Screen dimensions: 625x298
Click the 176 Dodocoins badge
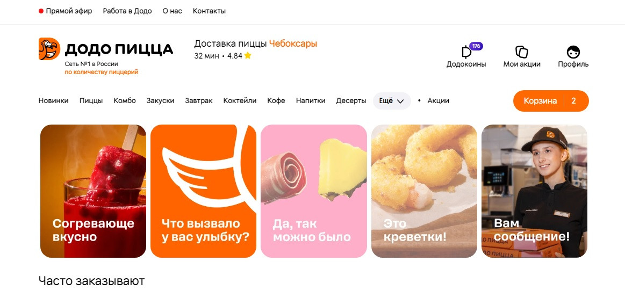point(476,46)
